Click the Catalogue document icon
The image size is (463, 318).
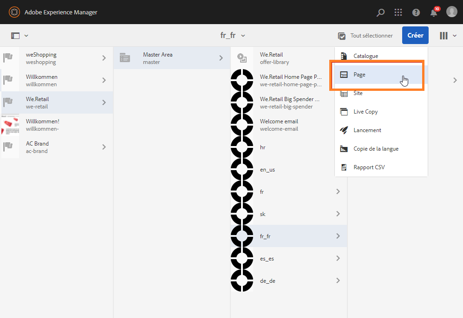point(344,56)
